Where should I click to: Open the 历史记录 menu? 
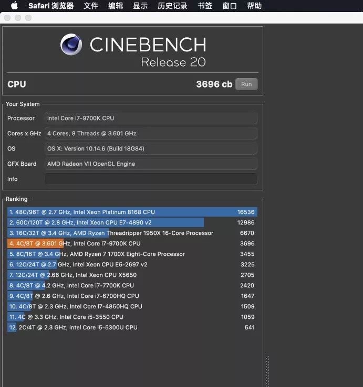[172, 6]
